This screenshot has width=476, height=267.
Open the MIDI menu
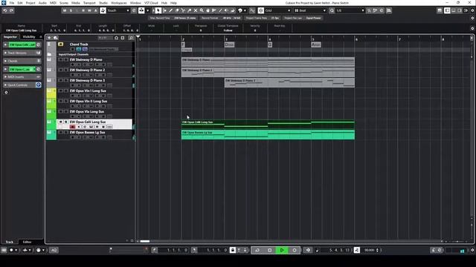click(x=53, y=3)
